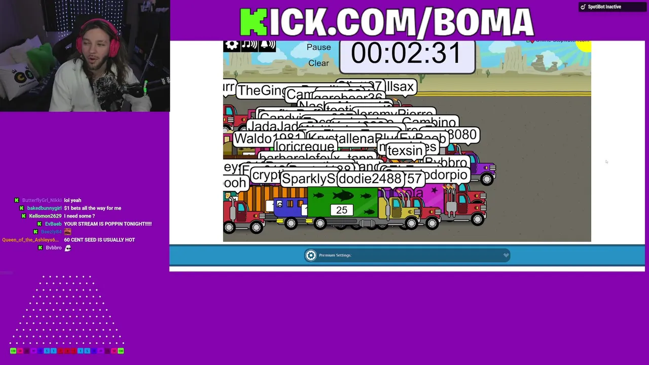Open bakedbunnygirl's chat username

click(x=44, y=208)
